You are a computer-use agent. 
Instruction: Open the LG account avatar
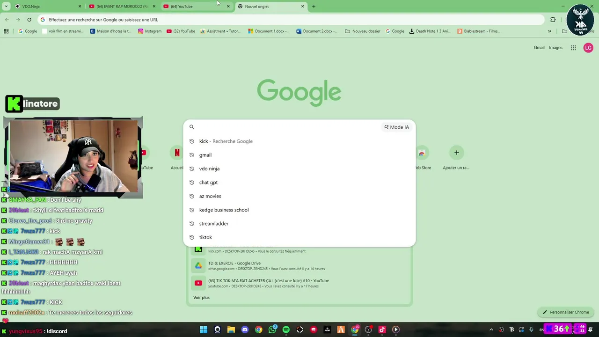pos(588,48)
